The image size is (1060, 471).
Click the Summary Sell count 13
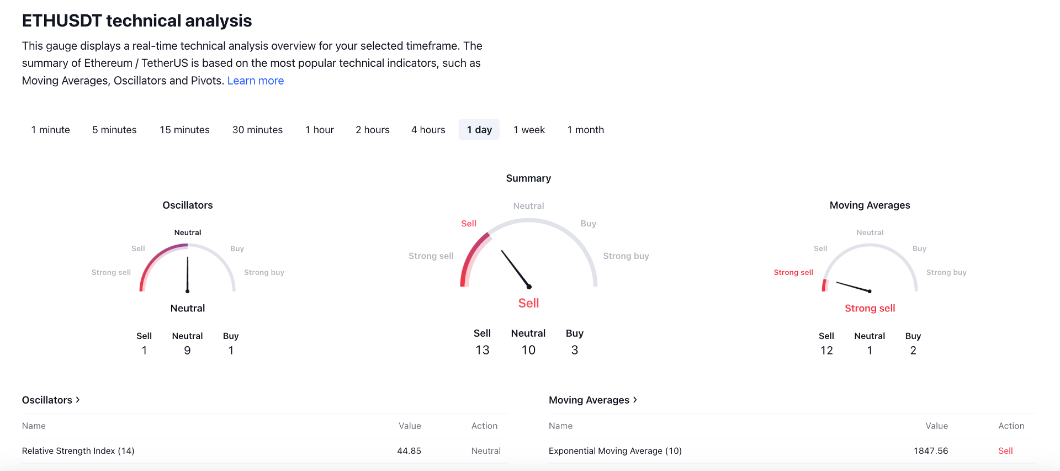482,350
